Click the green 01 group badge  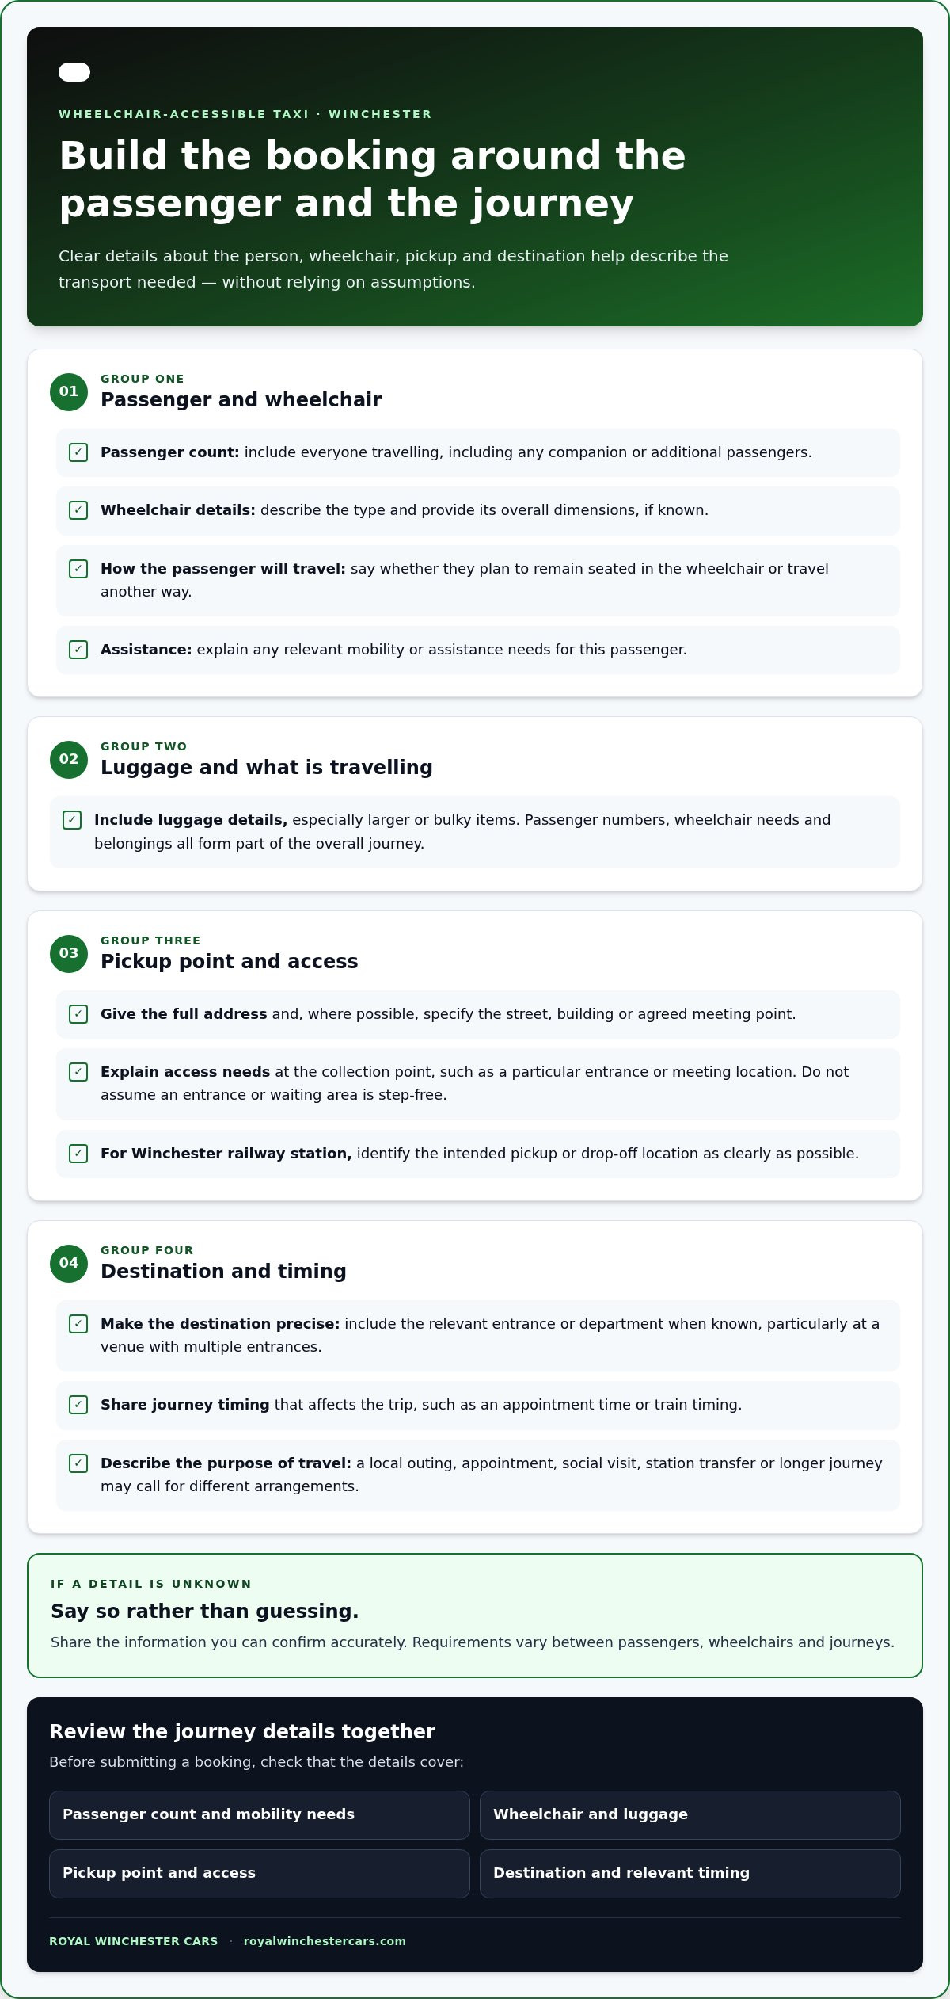69,391
